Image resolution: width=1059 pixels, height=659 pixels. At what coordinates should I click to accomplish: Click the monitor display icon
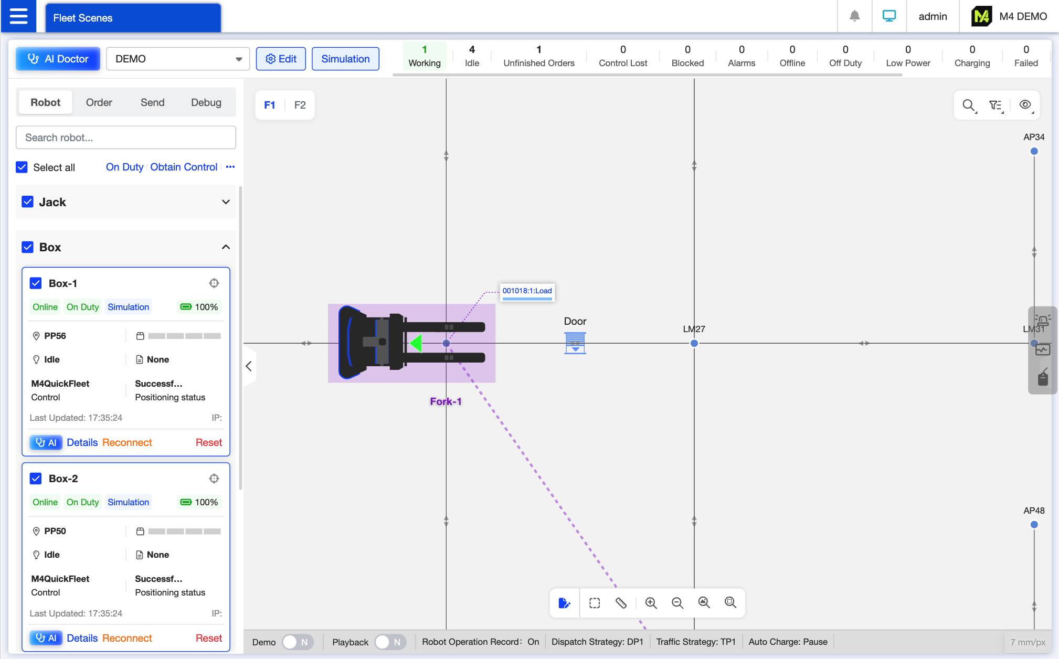coord(889,16)
